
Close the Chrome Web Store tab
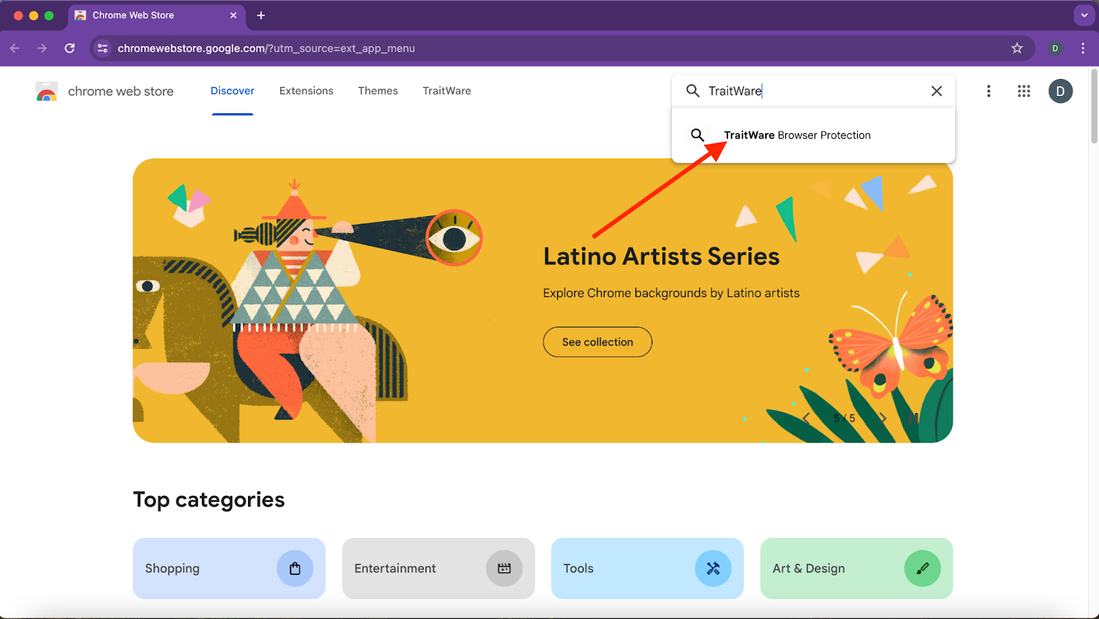(x=234, y=15)
